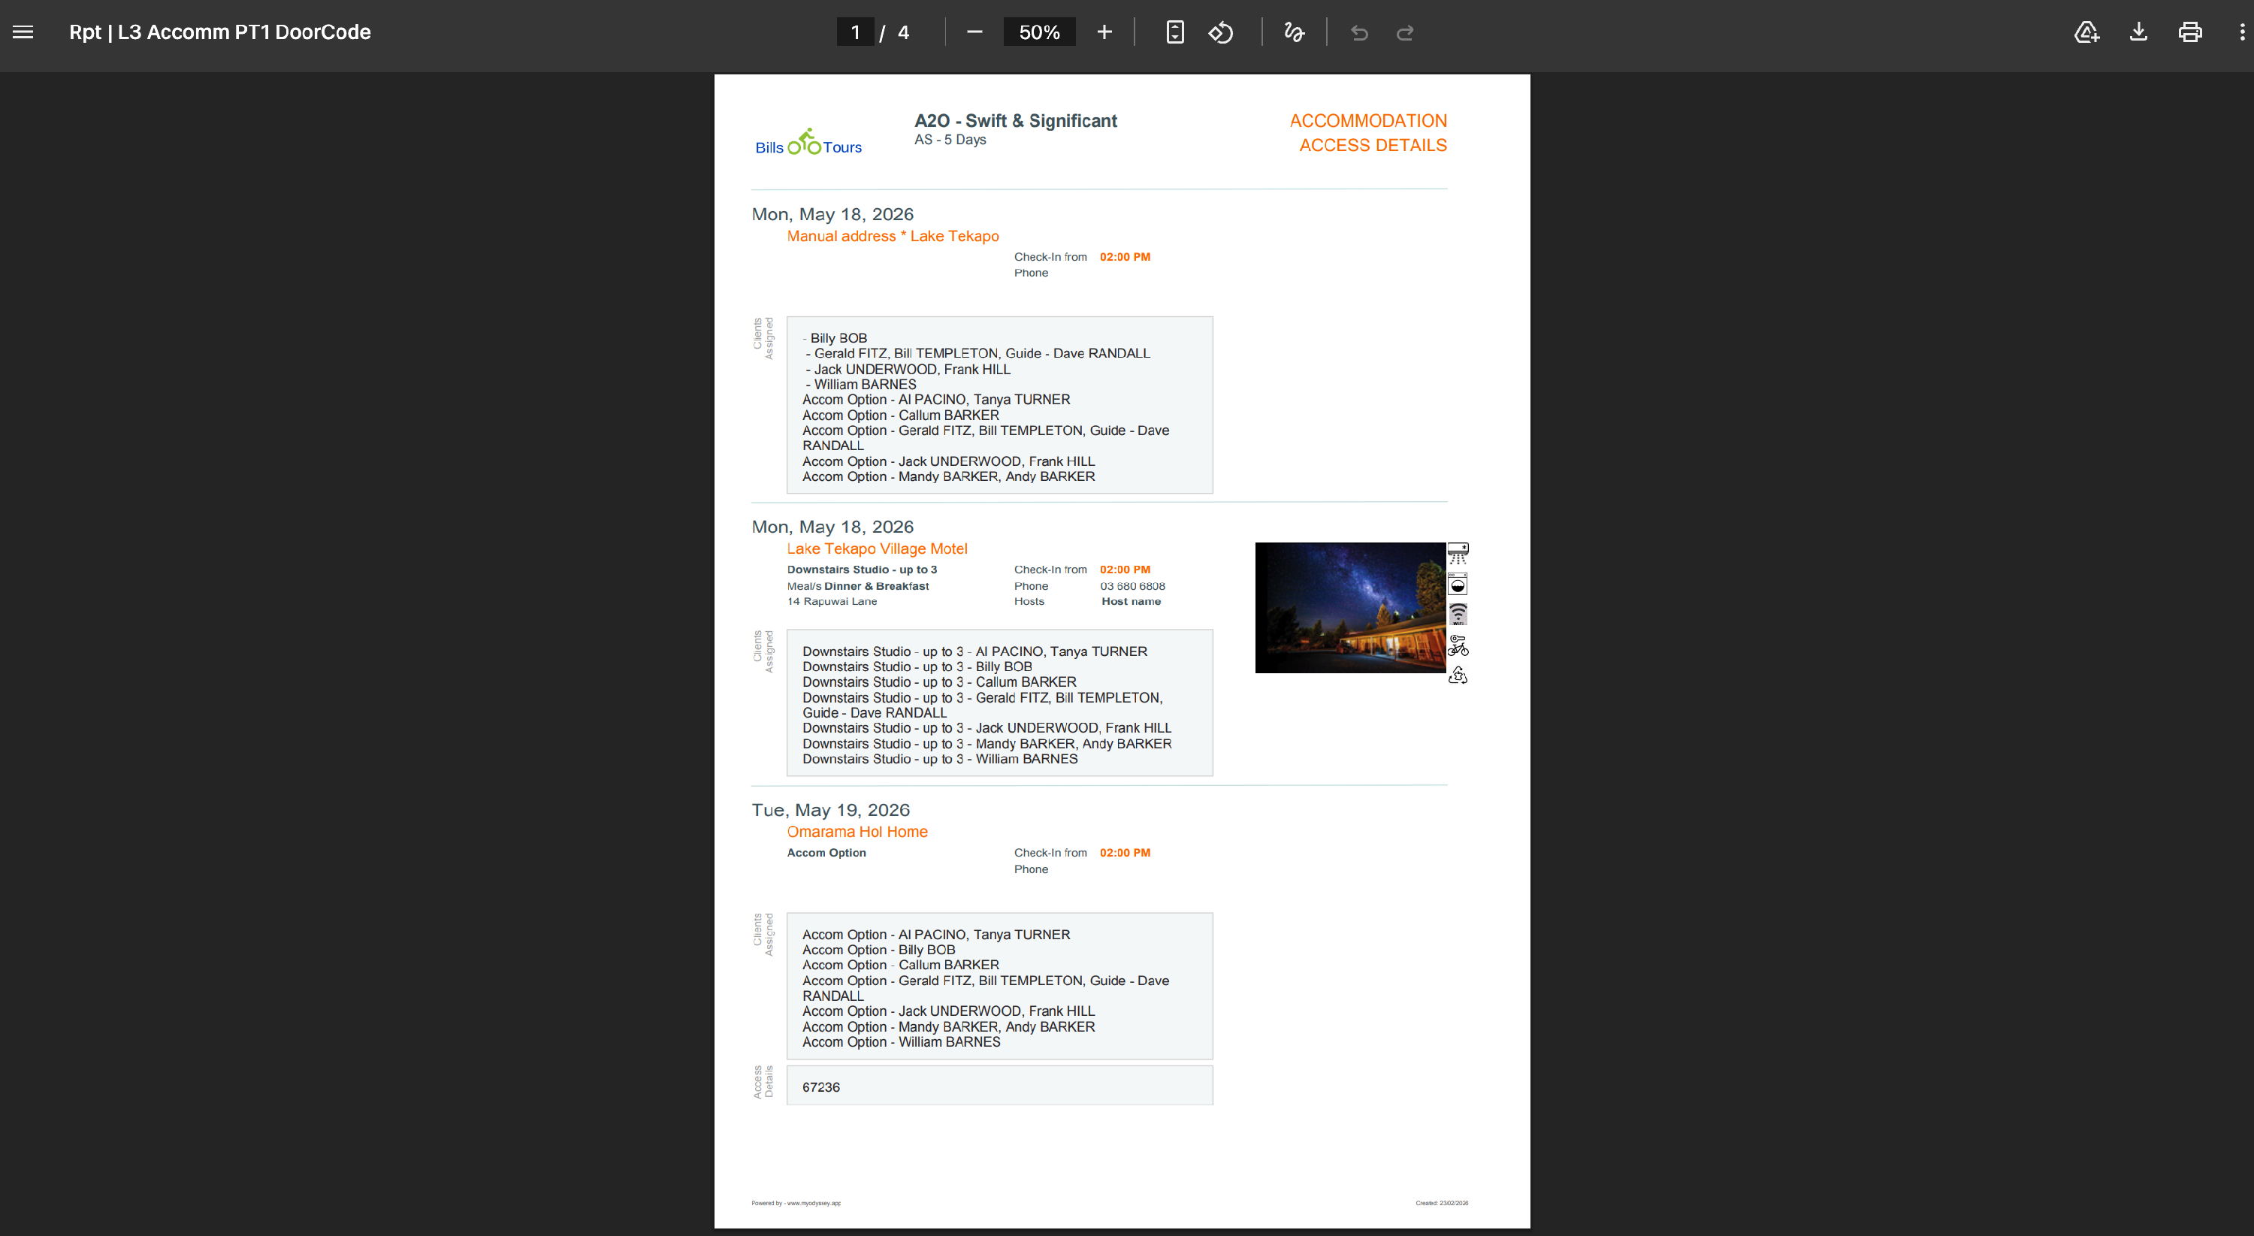Save the PDF to Google Drive
This screenshot has height=1236, width=2254.
(2086, 32)
